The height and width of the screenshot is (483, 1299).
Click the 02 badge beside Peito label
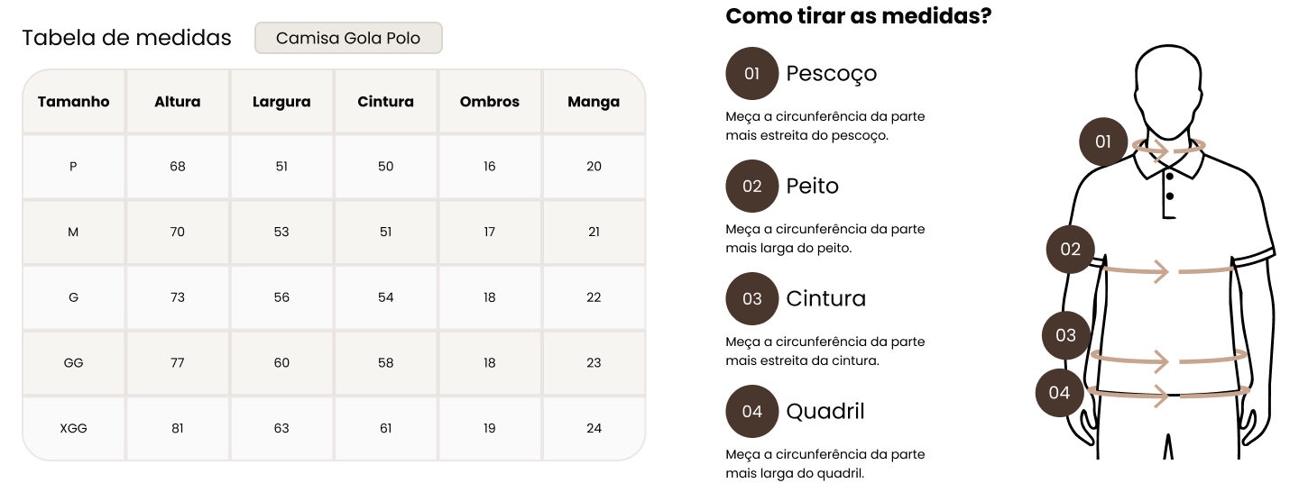pyautogui.click(x=752, y=187)
